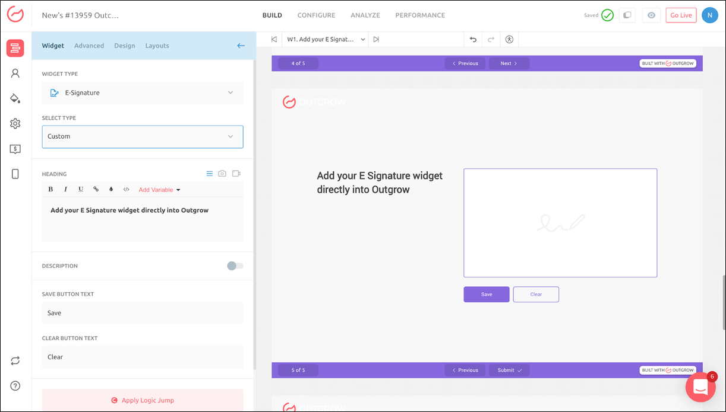Open the Select Type Custom dropdown

tap(143, 136)
